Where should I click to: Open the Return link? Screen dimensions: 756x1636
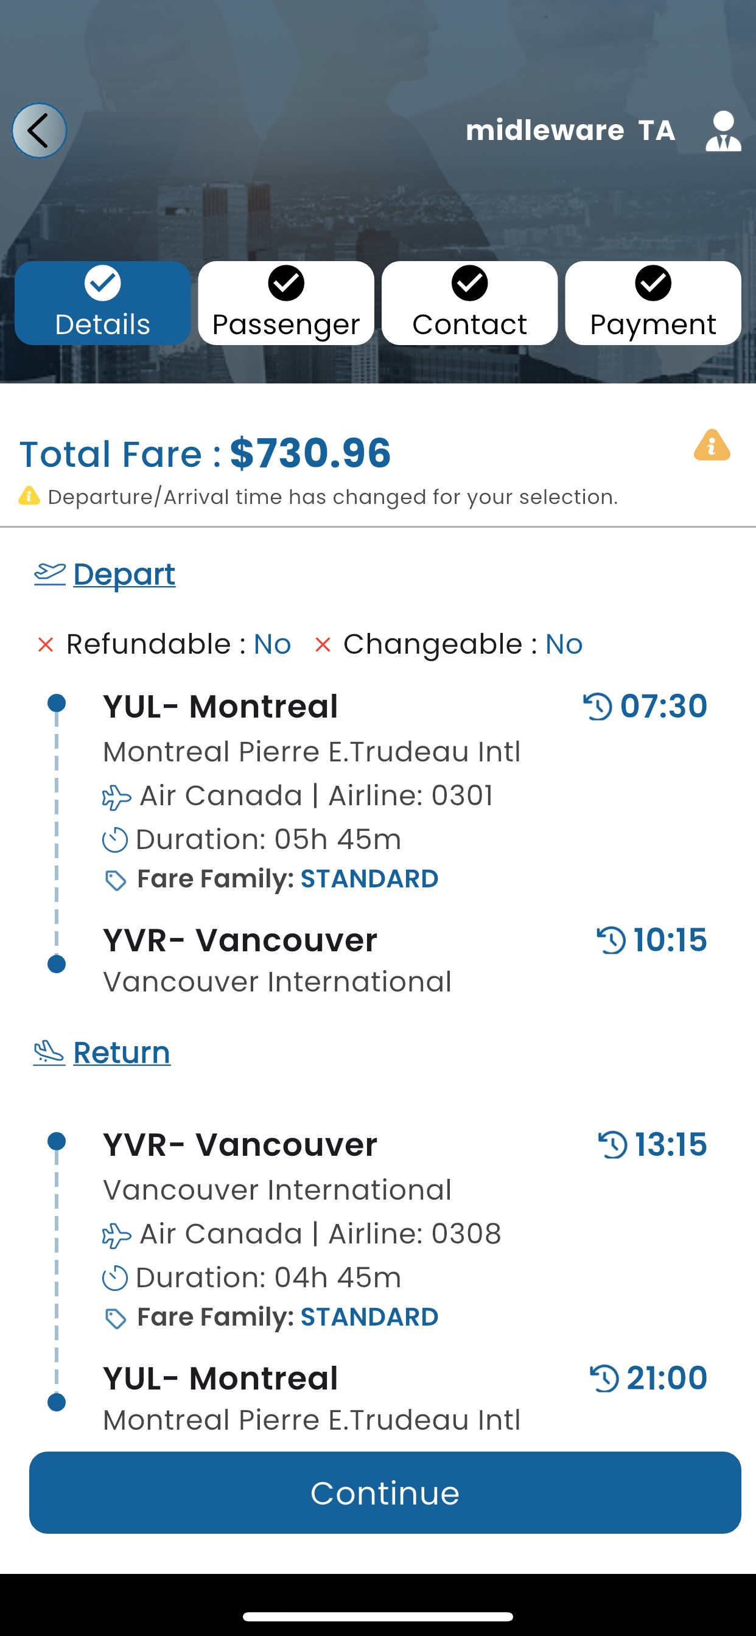[121, 1052]
